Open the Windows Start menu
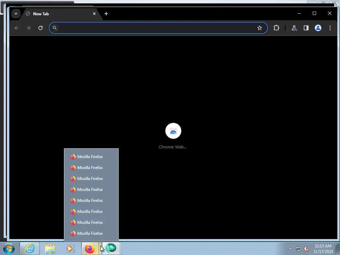Image resolution: width=340 pixels, height=255 pixels. 9,249
